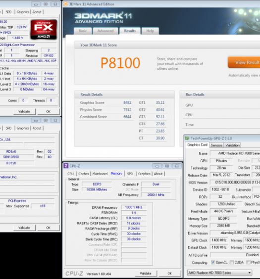Viewport: 260px width, 279px height.
Task: Click the Release Date field Mar 5, 2012
Action: pyautogui.click(x=221, y=175)
